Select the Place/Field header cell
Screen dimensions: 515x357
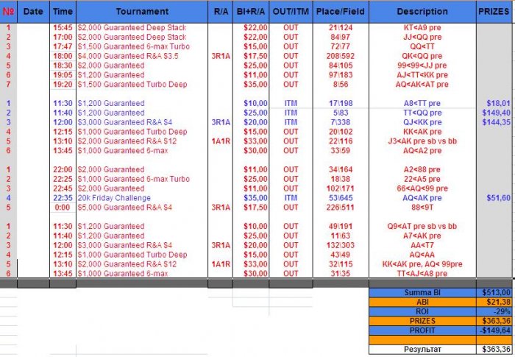pos(341,12)
